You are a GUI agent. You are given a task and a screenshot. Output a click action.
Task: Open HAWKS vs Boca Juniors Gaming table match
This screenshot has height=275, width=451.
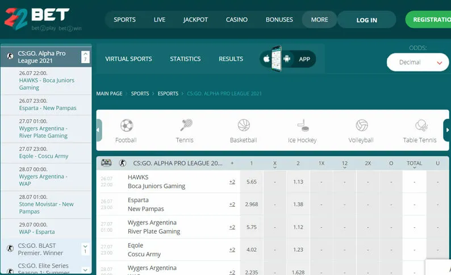click(156, 181)
